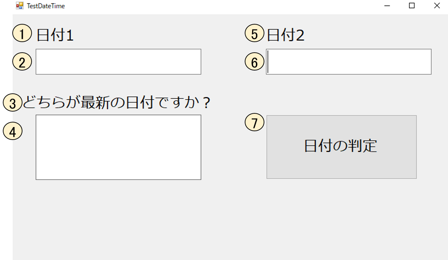Viewport: 448px width, 260px height.
Task: Focus the 日付1 text input box
Action: (118, 62)
